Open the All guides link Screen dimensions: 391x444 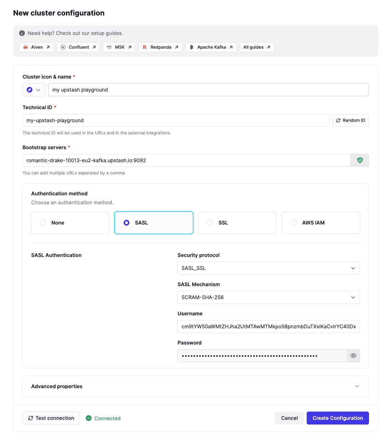(x=257, y=47)
